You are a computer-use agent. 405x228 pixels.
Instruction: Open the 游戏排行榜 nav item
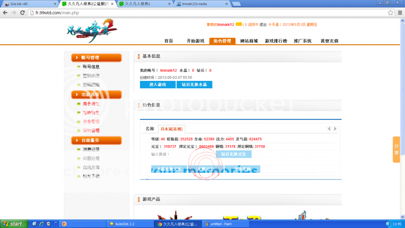point(276,41)
